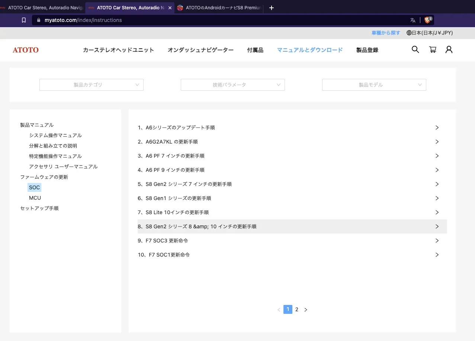This screenshot has height=341, width=475.
Task: Open the Brave Shields icon
Action: point(428,20)
